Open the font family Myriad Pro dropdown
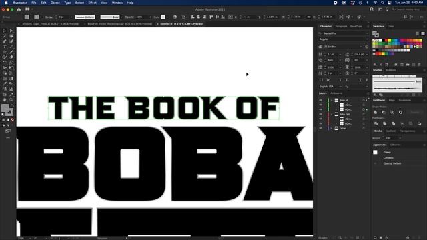 (x=367, y=33)
